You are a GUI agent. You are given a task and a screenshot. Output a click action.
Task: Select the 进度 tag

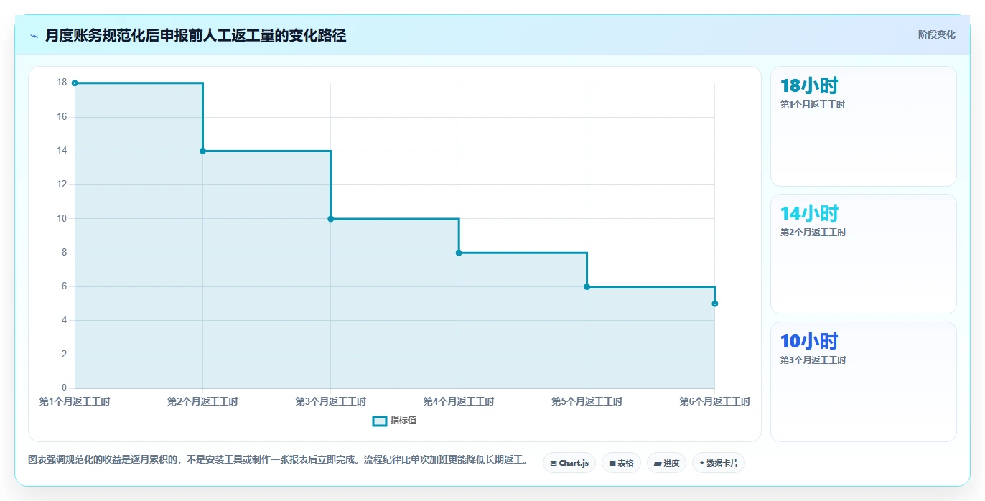tap(666, 463)
